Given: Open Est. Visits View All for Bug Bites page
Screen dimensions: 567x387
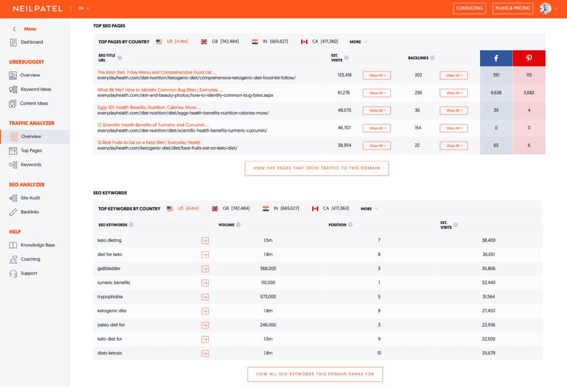Looking at the screenshot, I should [x=377, y=93].
